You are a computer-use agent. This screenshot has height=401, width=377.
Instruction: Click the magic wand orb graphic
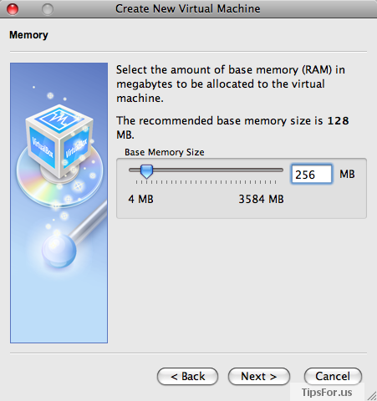[x=59, y=251]
